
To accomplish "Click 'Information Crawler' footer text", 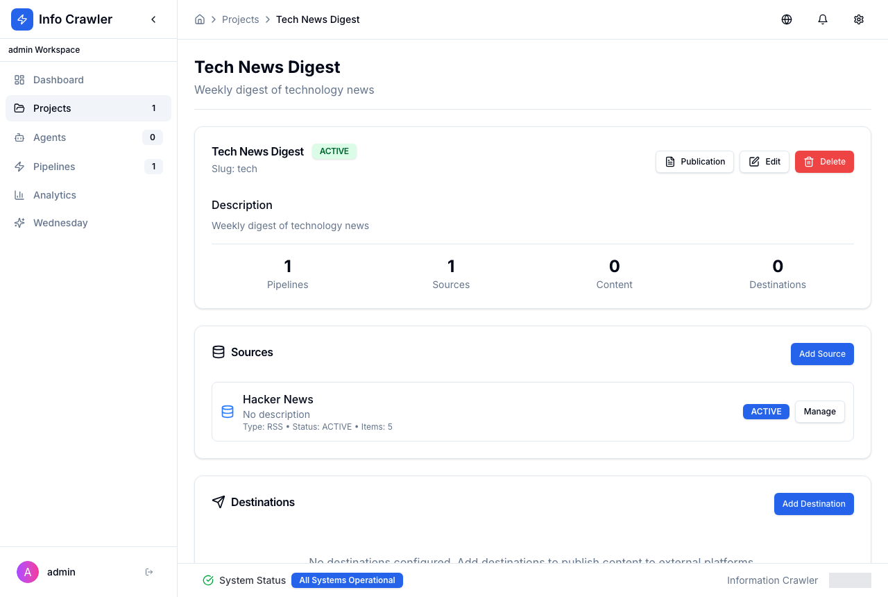I will tap(772, 580).
